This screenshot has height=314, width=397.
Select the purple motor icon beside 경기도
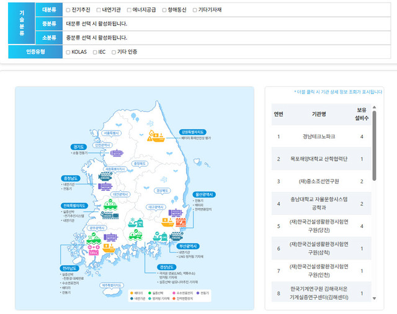point(116,152)
